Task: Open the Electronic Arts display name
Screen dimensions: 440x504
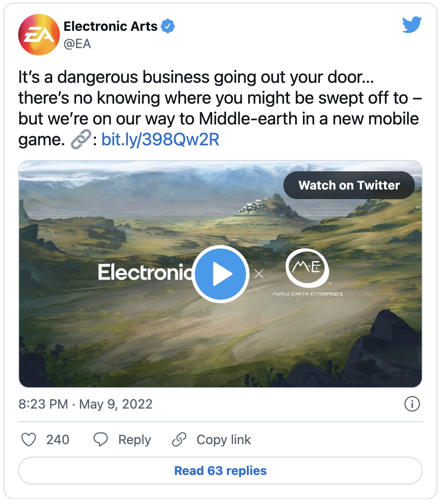Action: click(110, 26)
